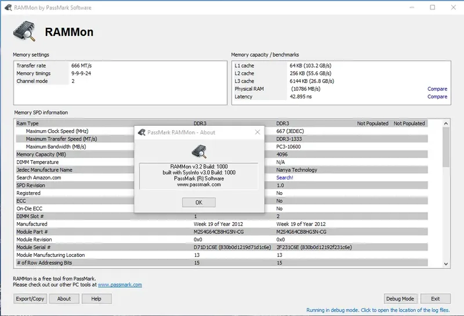Click L3 cache 6144 KB value
This screenshot has height=316, width=464.
[x=312, y=81]
